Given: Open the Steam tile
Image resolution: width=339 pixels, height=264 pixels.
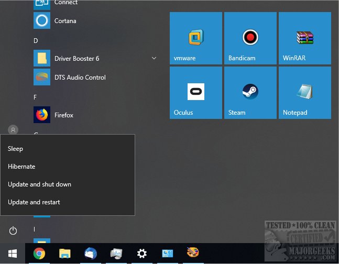Looking at the screenshot, I should coord(250,93).
